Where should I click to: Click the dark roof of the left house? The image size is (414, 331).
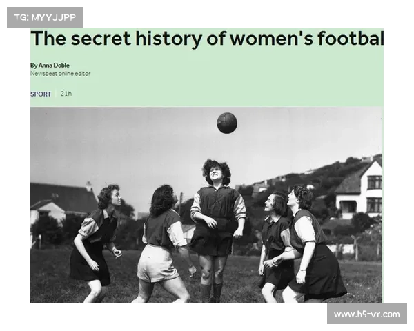pos(62,195)
